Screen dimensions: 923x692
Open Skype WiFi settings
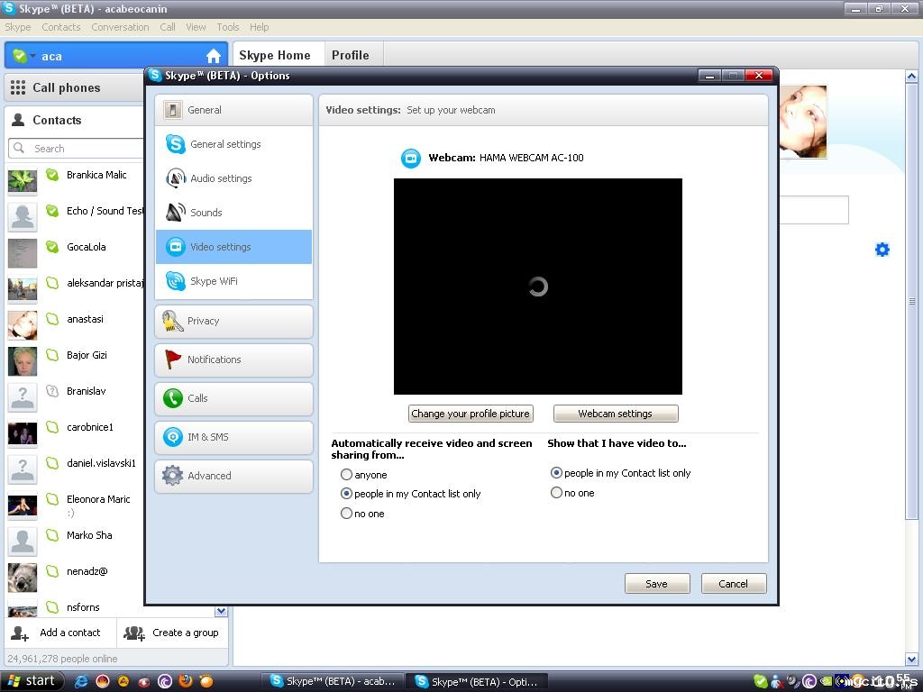(233, 281)
